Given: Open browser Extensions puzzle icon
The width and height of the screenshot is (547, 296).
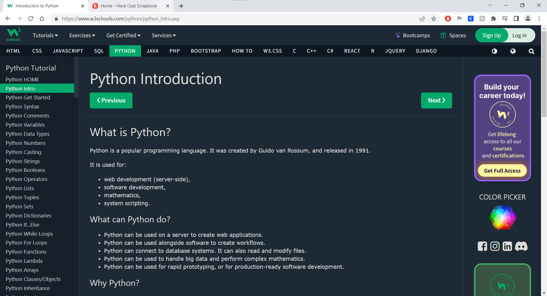Looking at the screenshot, I should point(494,18).
